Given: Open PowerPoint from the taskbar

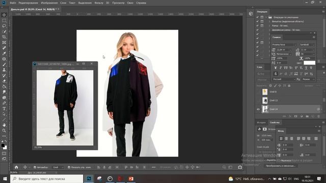Looking at the screenshot, I should coord(131,178).
